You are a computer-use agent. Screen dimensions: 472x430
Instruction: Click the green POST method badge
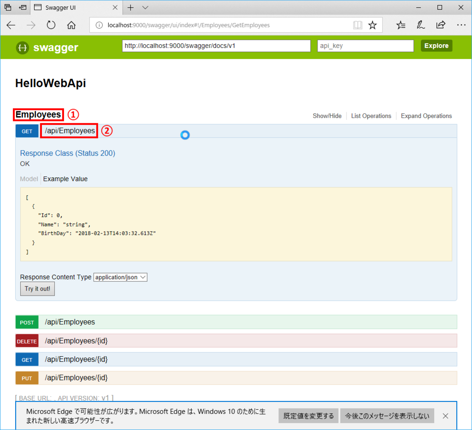27,322
